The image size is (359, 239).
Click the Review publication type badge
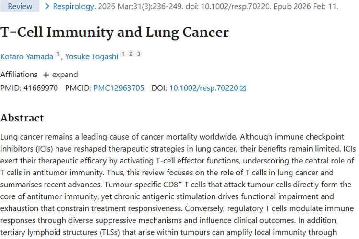pyautogui.click(x=20, y=7)
